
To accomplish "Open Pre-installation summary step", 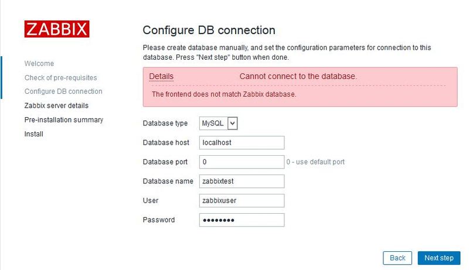I will 64,119.
